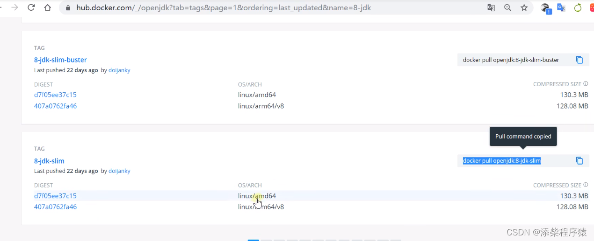Image resolution: width=594 pixels, height=241 pixels.
Task: Bookmark this page with the star icon
Action: click(x=524, y=7)
